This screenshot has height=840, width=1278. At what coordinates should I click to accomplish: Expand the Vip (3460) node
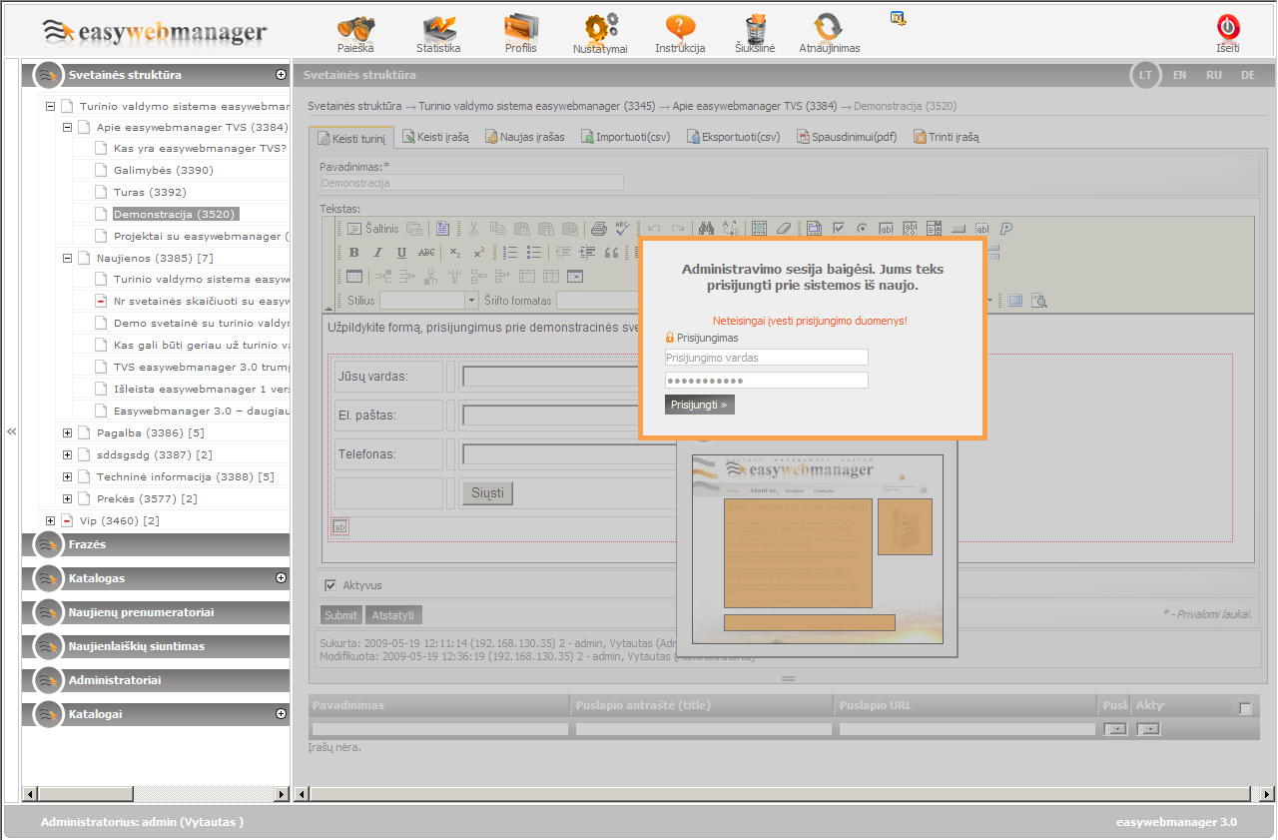click(x=51, y=520)
